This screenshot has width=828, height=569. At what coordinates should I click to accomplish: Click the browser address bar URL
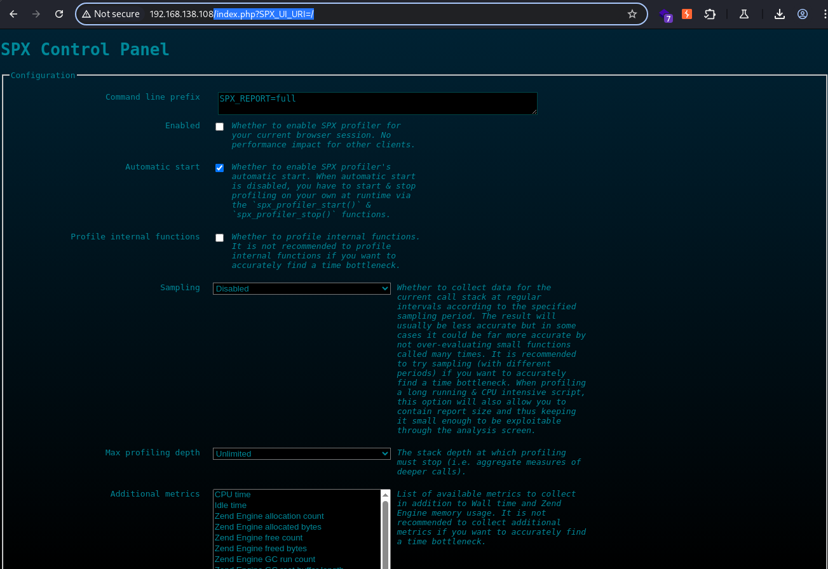232,14
